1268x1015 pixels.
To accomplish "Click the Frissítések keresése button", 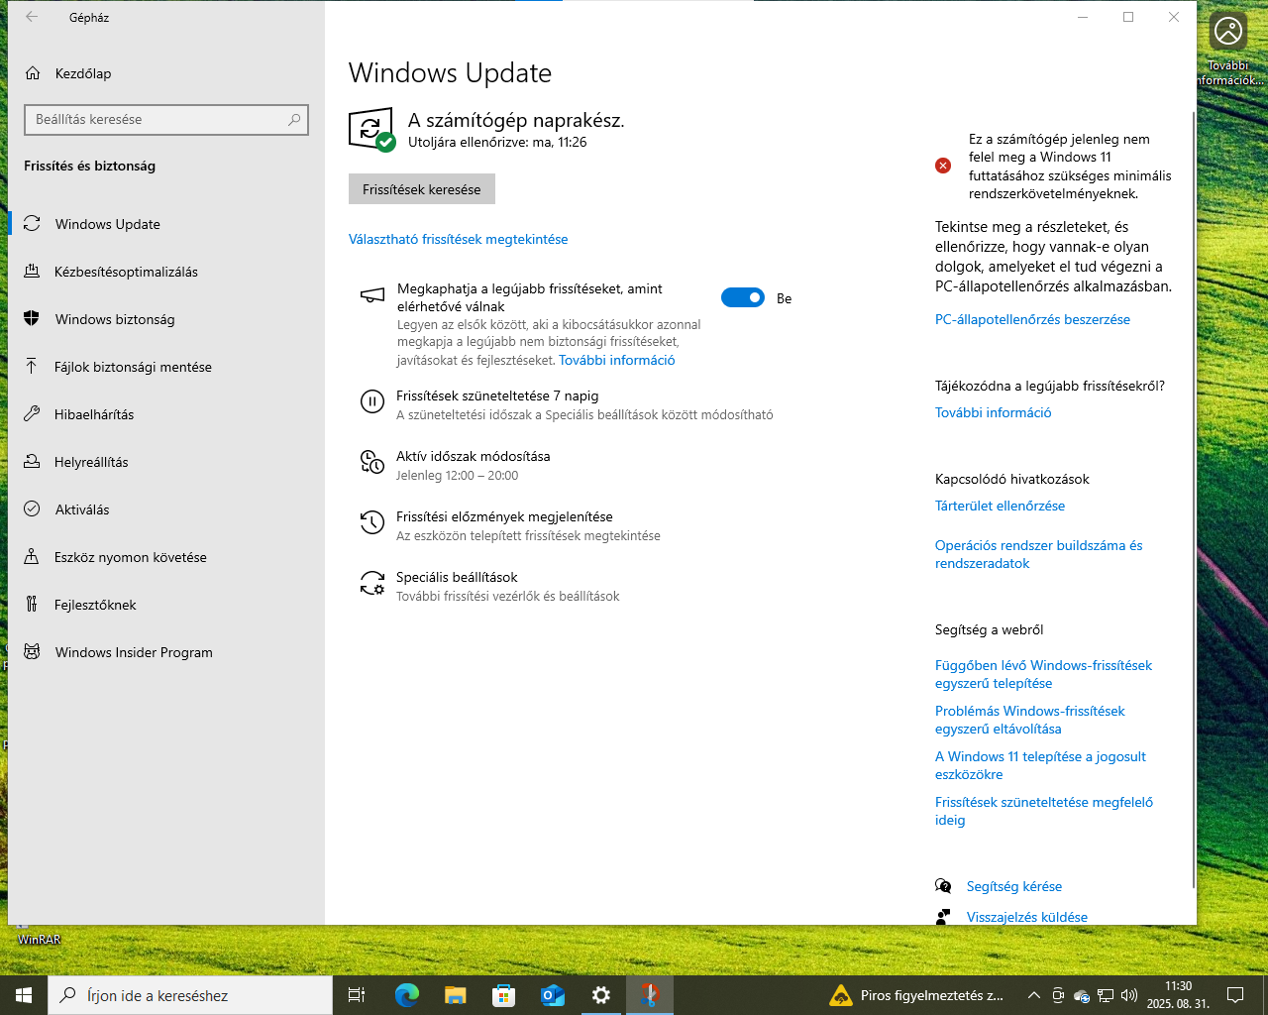I will click(x=422, y=189).
